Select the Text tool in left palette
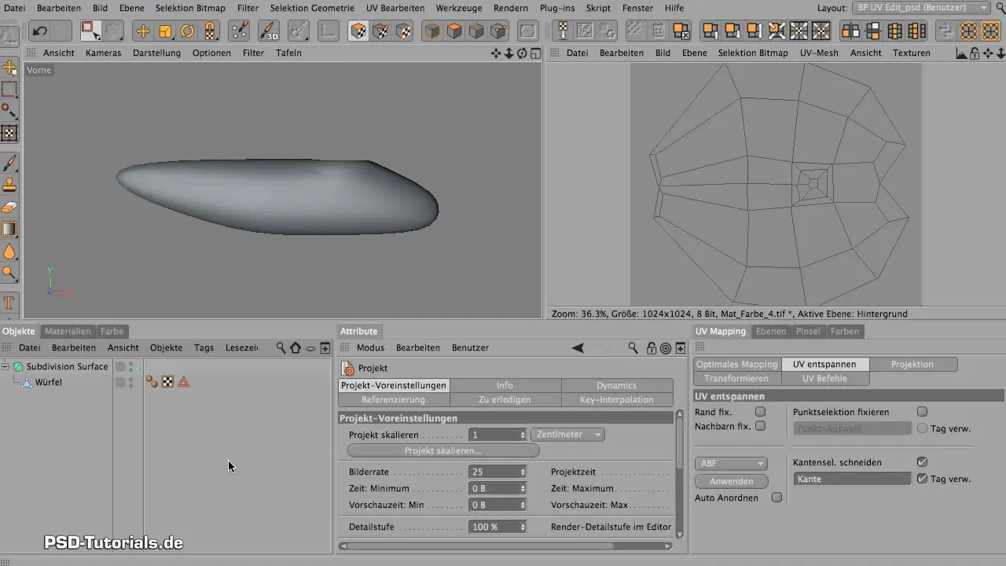Screen dimensions: 1006x566 tap(10, 303)
